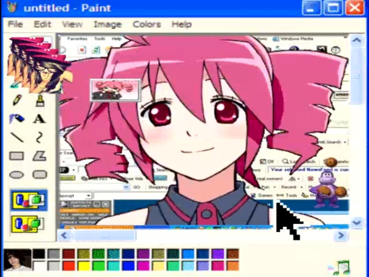
Task: Click the horizontal scrollbar left arrow
Action: tap(64, 235)
